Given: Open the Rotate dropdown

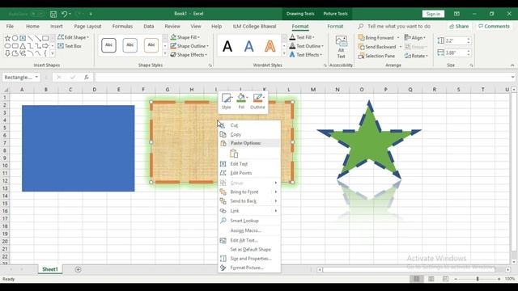Looking at the screenshot, I should pos(416,56).
